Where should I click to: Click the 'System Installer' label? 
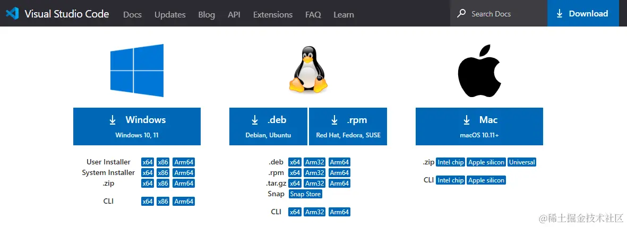click(108, 173)
